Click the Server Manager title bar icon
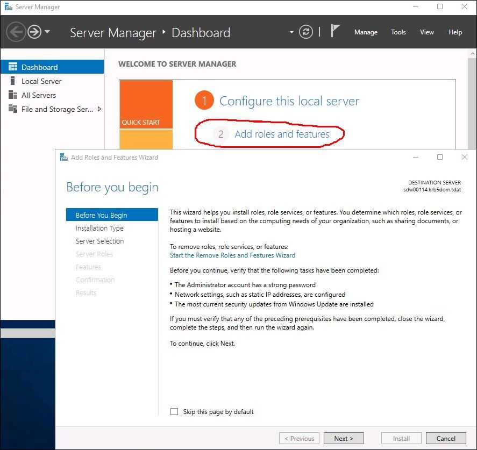Viewport: 477px width, 450px height. coord(8,6)
